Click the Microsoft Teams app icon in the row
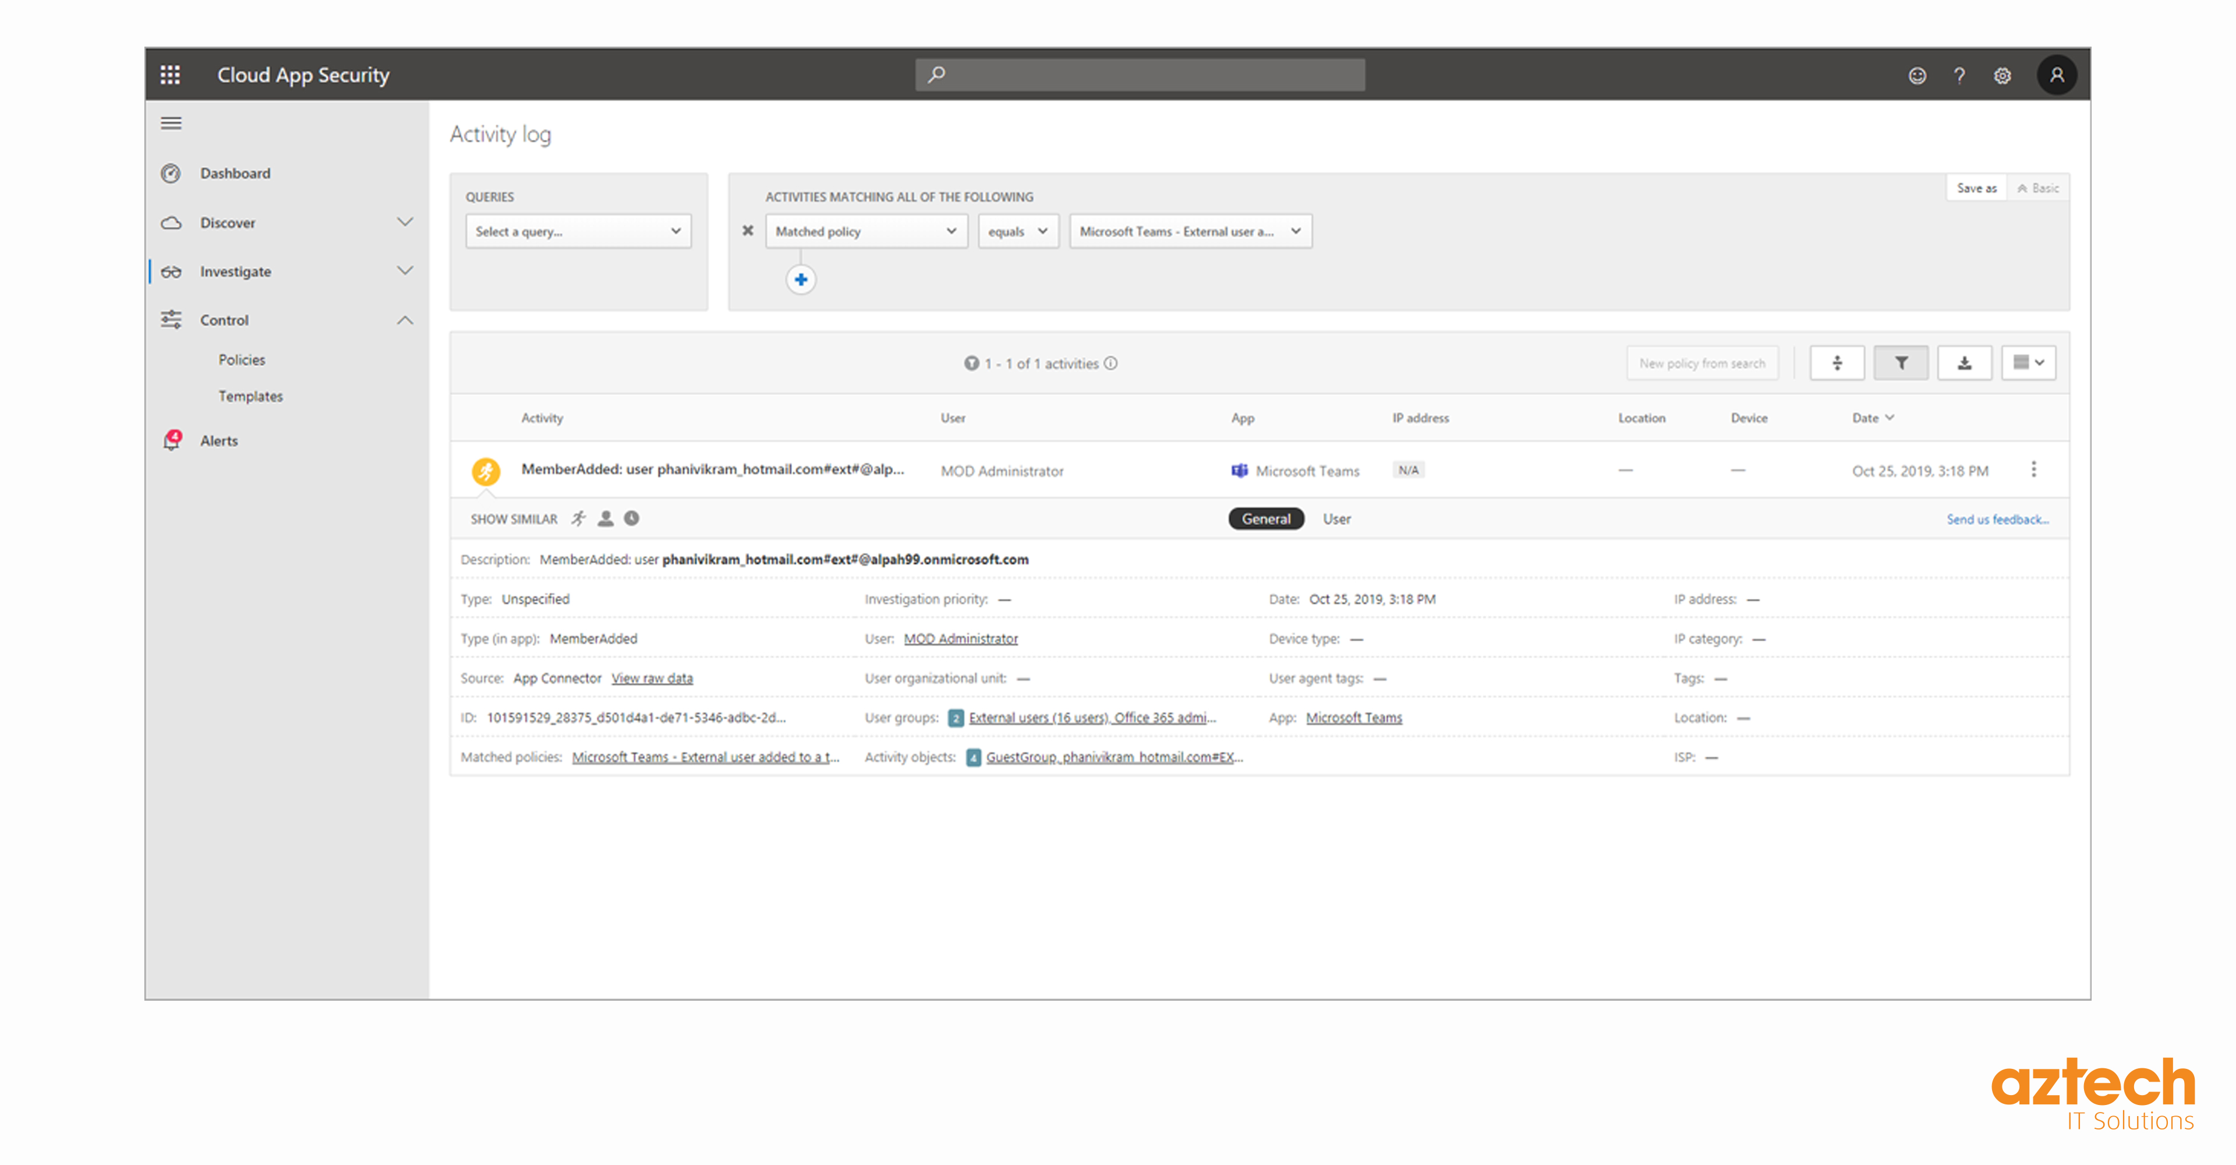The image size is (2236, 1165). [x=1240, y=469]
